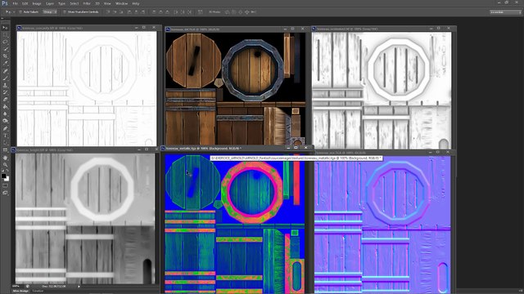Screen dimensions: 524x294
Task: Select the Blur tool
Action: (5, 114)
